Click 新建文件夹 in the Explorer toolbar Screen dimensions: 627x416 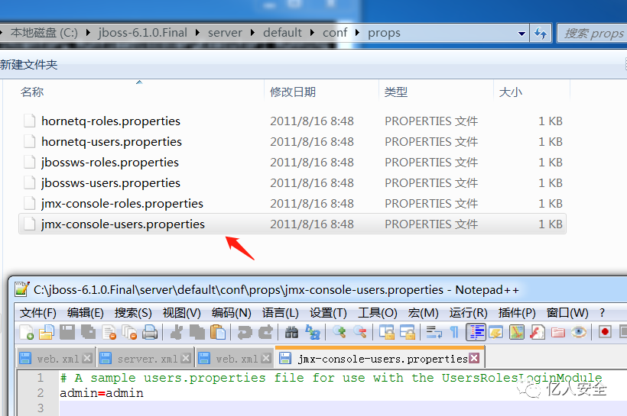click(x=29, y=64)
